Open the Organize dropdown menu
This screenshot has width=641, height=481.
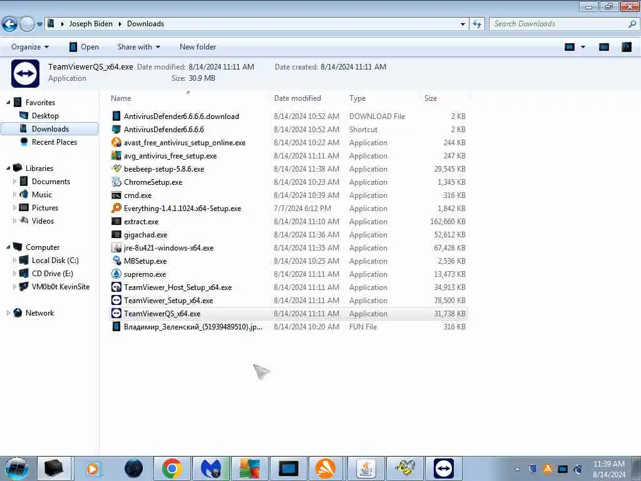pos(30,47)
